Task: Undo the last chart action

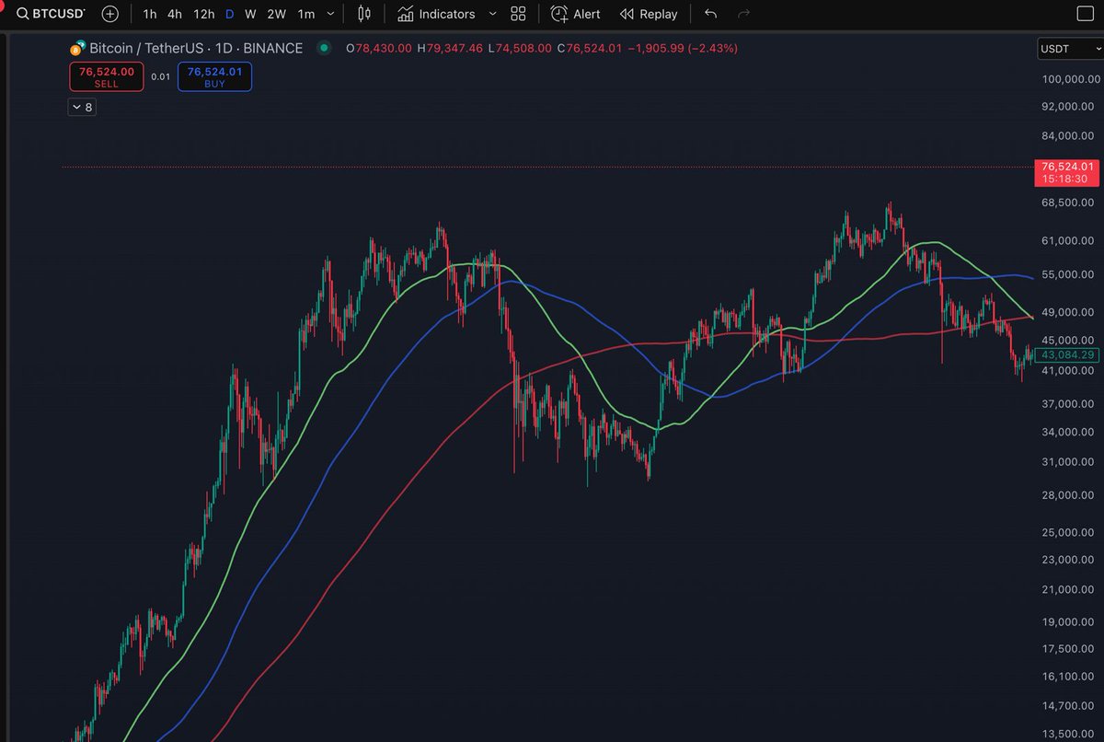Action: (709, 14)
